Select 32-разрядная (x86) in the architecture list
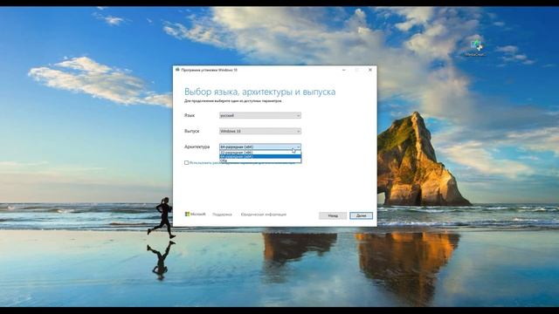Screen dimensions: 559x314 pos(260,153)
